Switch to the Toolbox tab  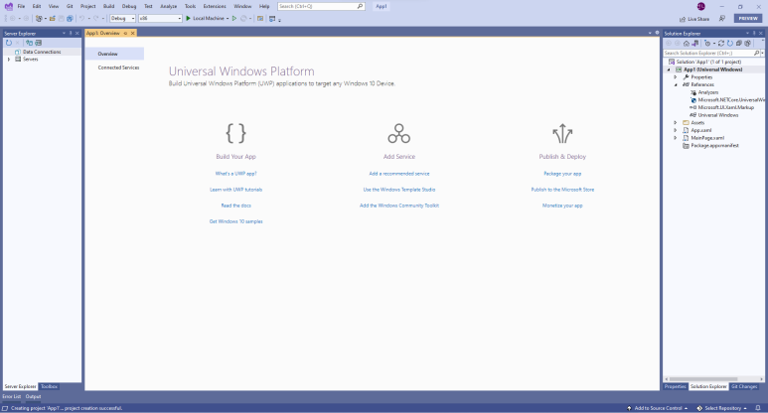[49, 386]
